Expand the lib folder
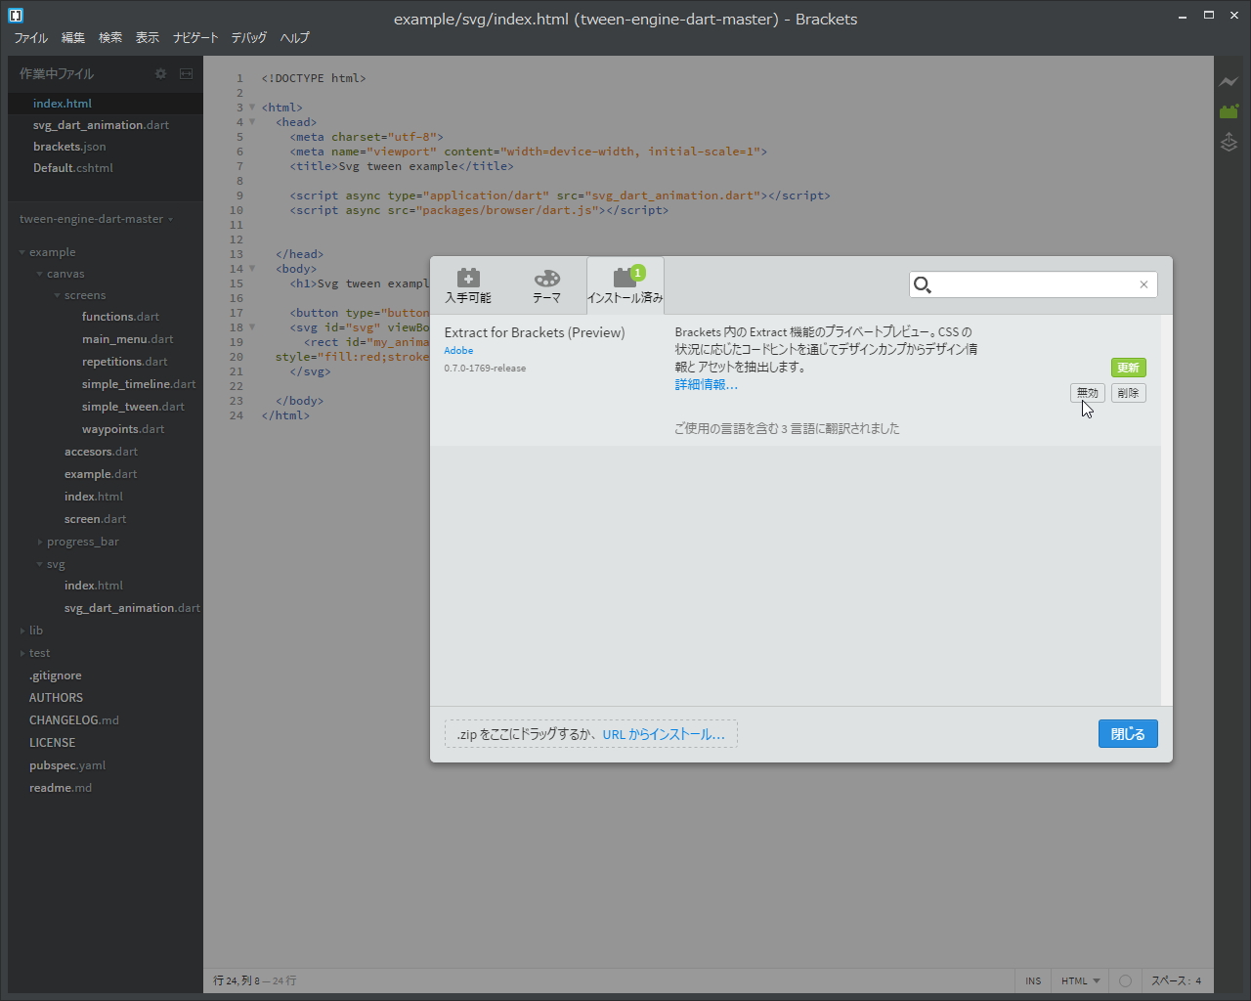 click(x=22, y=631)
